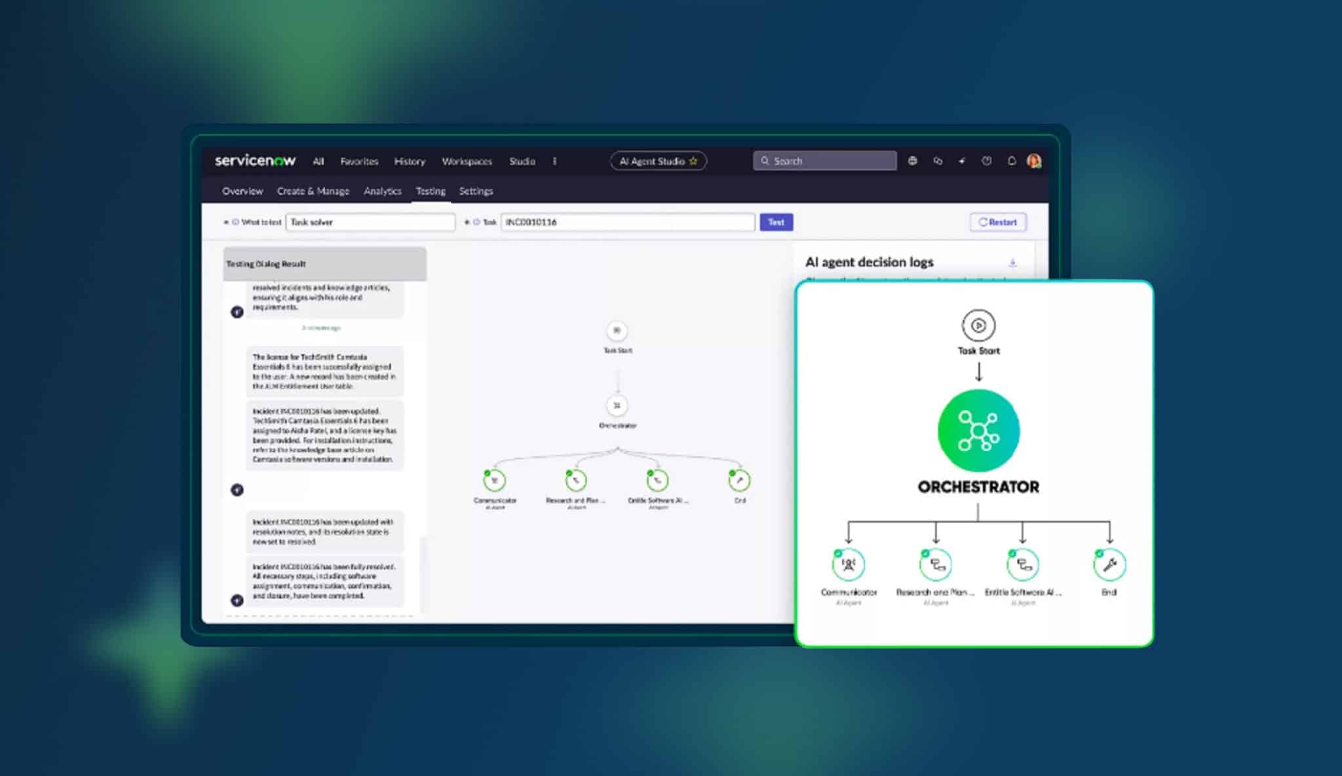Viewport: 1342px width, 776px height.
Task: Click the large green Orchestrator icon
Action: [978, 431]
